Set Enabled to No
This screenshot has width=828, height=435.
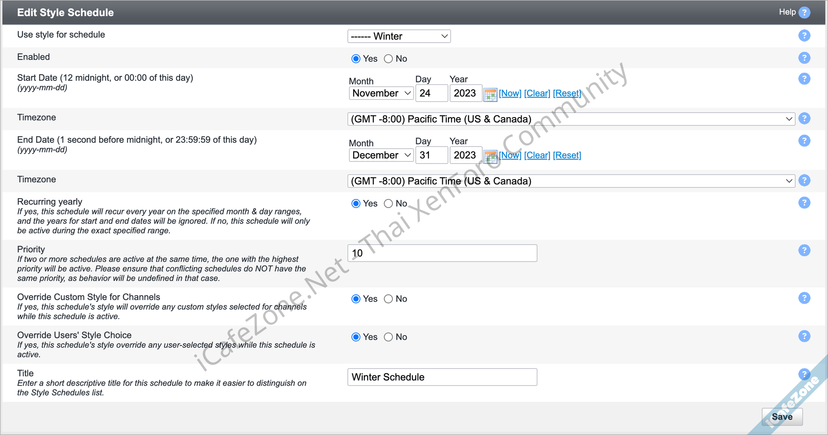[x=388, y=59]
